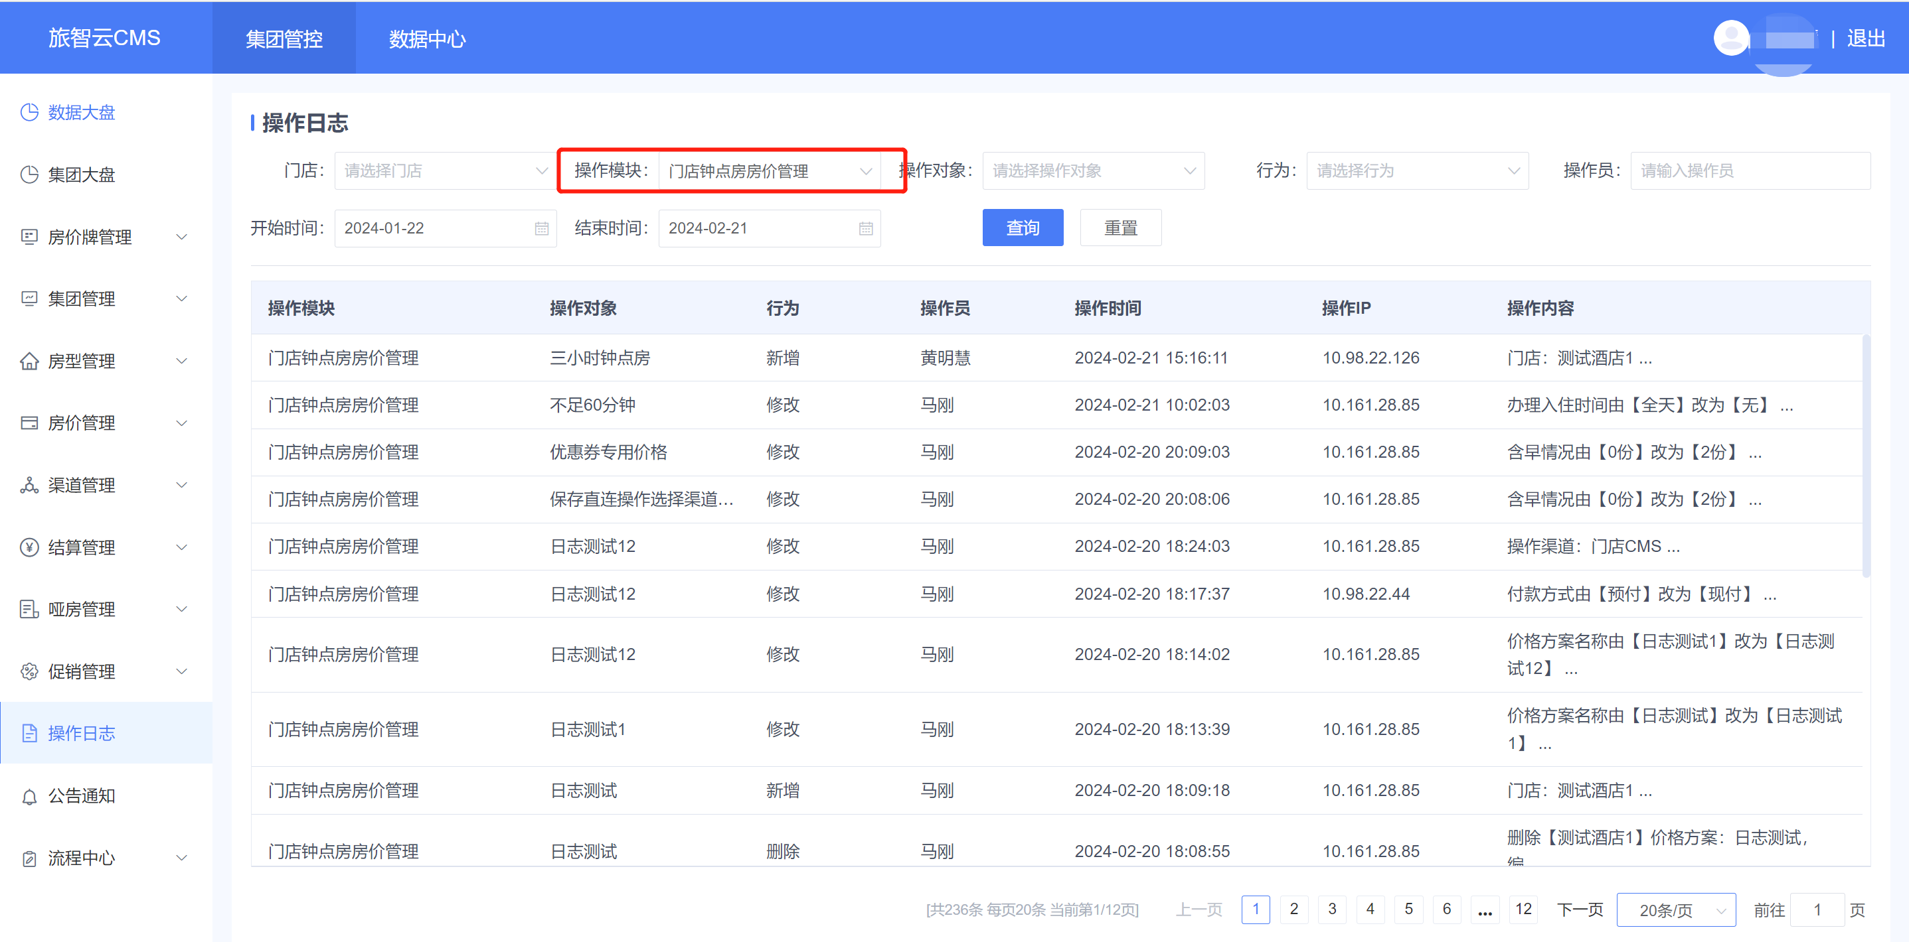Screen dimensions: 1909x942
Task: Select the 优惠券专用价格 cell
Action: pyautogui.click(x=608, y=452)
